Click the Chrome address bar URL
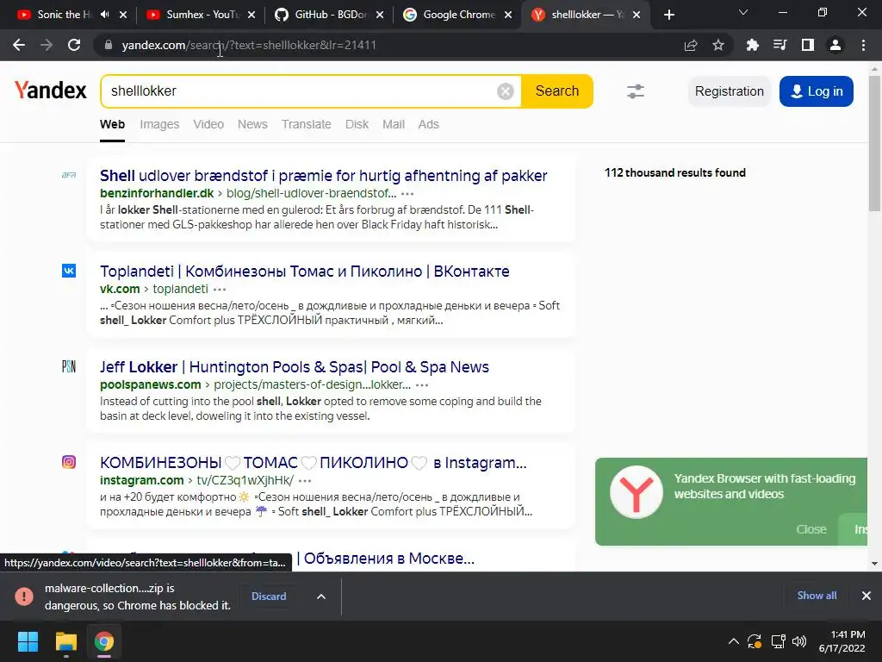 pyautogui.click(x=249, y=45)
